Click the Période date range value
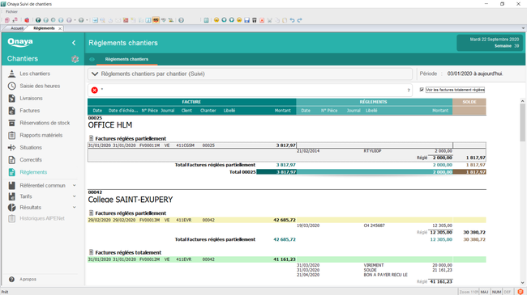This screenshot has height=295, width=527. point(474,74)
